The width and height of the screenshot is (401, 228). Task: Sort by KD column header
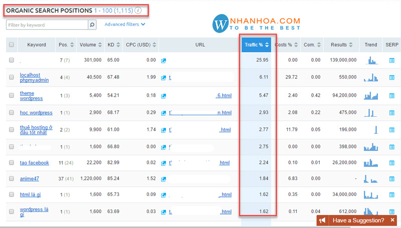click(113, 45)
